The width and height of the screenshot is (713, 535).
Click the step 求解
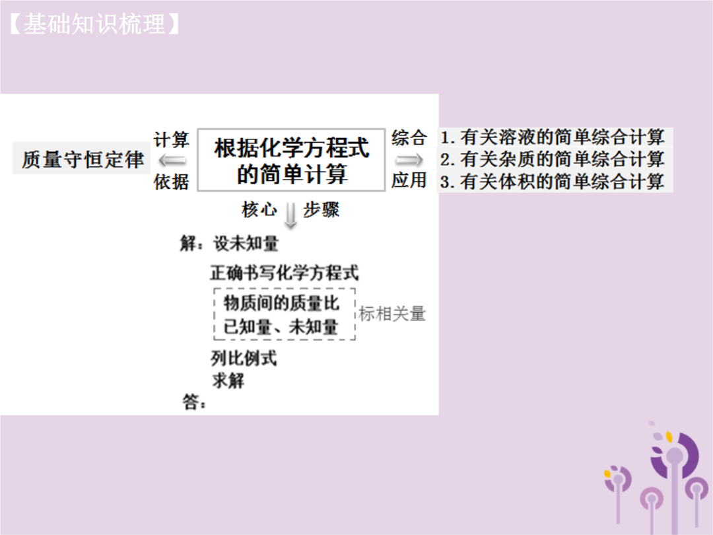228,380
